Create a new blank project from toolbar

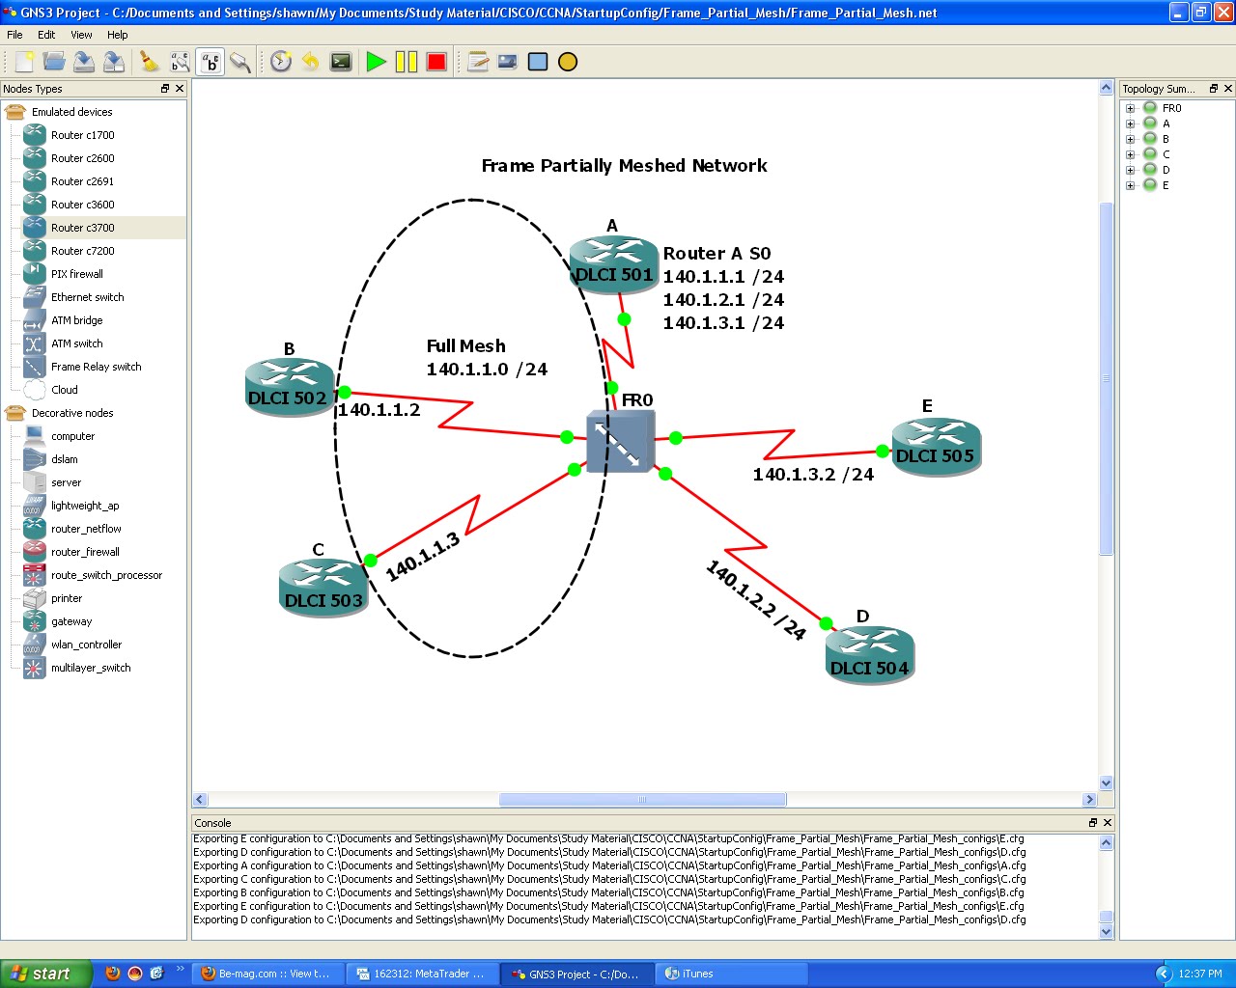coord(24,62)
